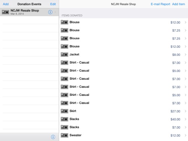Select the NCJW Resale Shop donation event

click(29, 12)
